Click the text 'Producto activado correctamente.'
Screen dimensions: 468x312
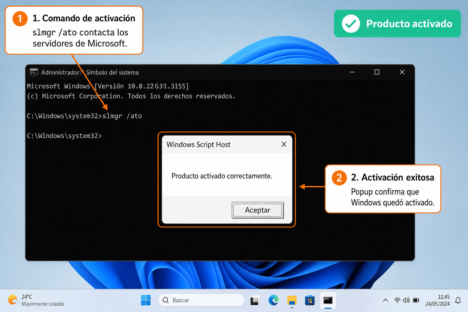click(222, 176)
